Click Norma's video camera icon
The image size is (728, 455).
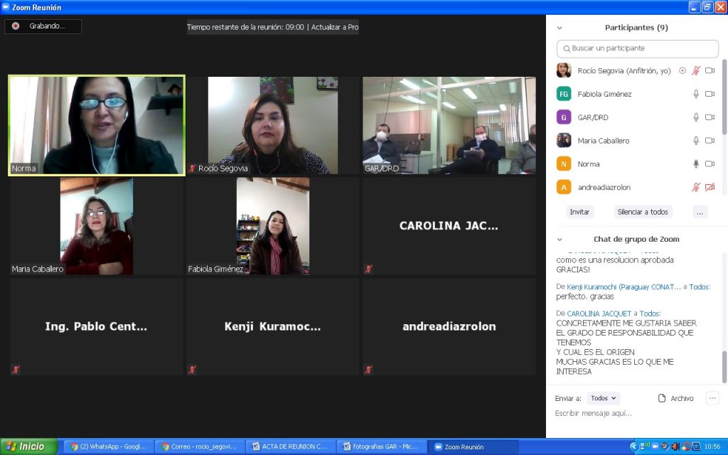(708, 164)
